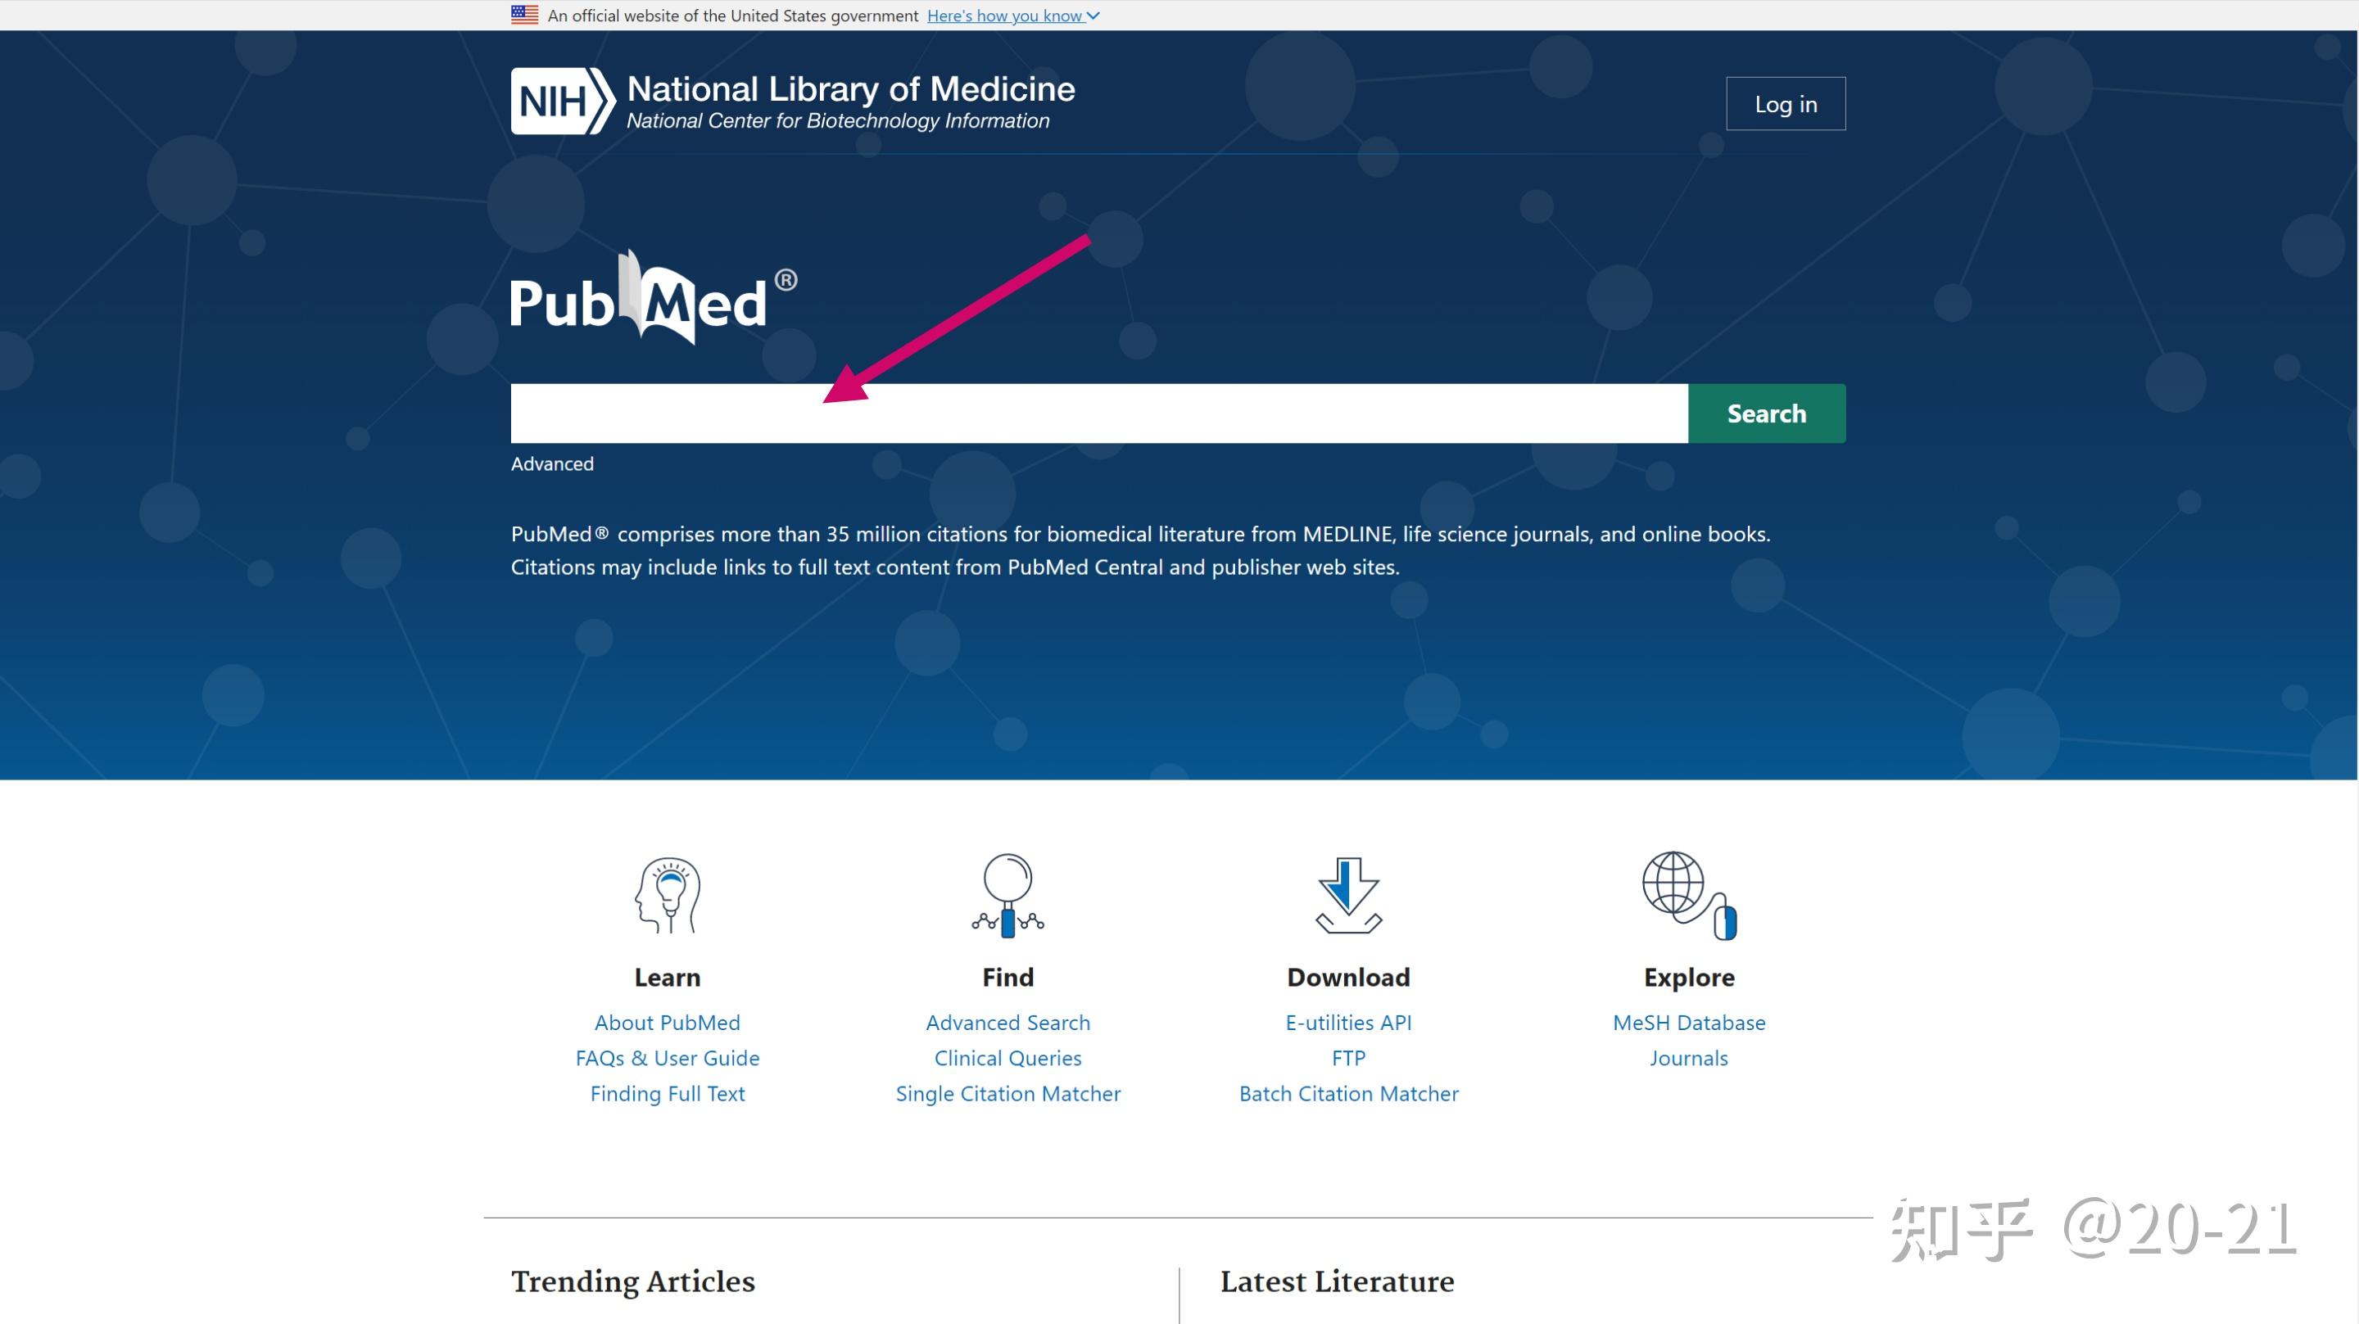
Task: Click the Learn head lightbulb icon
Action: (x=668, y=895)
